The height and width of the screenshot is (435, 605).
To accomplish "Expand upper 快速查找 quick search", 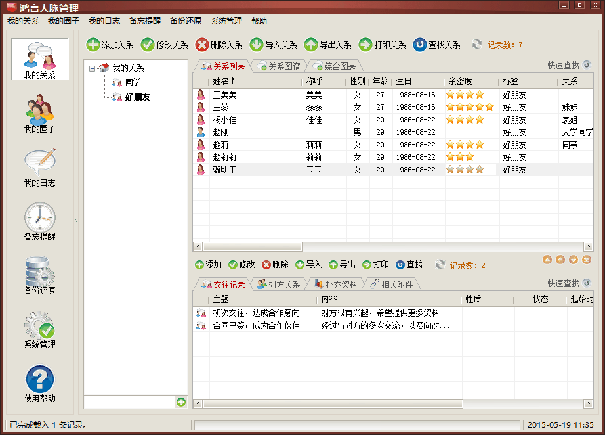I will (x=587, y=65).
